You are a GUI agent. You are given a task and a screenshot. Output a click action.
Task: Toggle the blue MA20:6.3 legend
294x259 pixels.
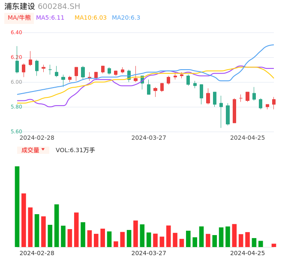point(126,18)
